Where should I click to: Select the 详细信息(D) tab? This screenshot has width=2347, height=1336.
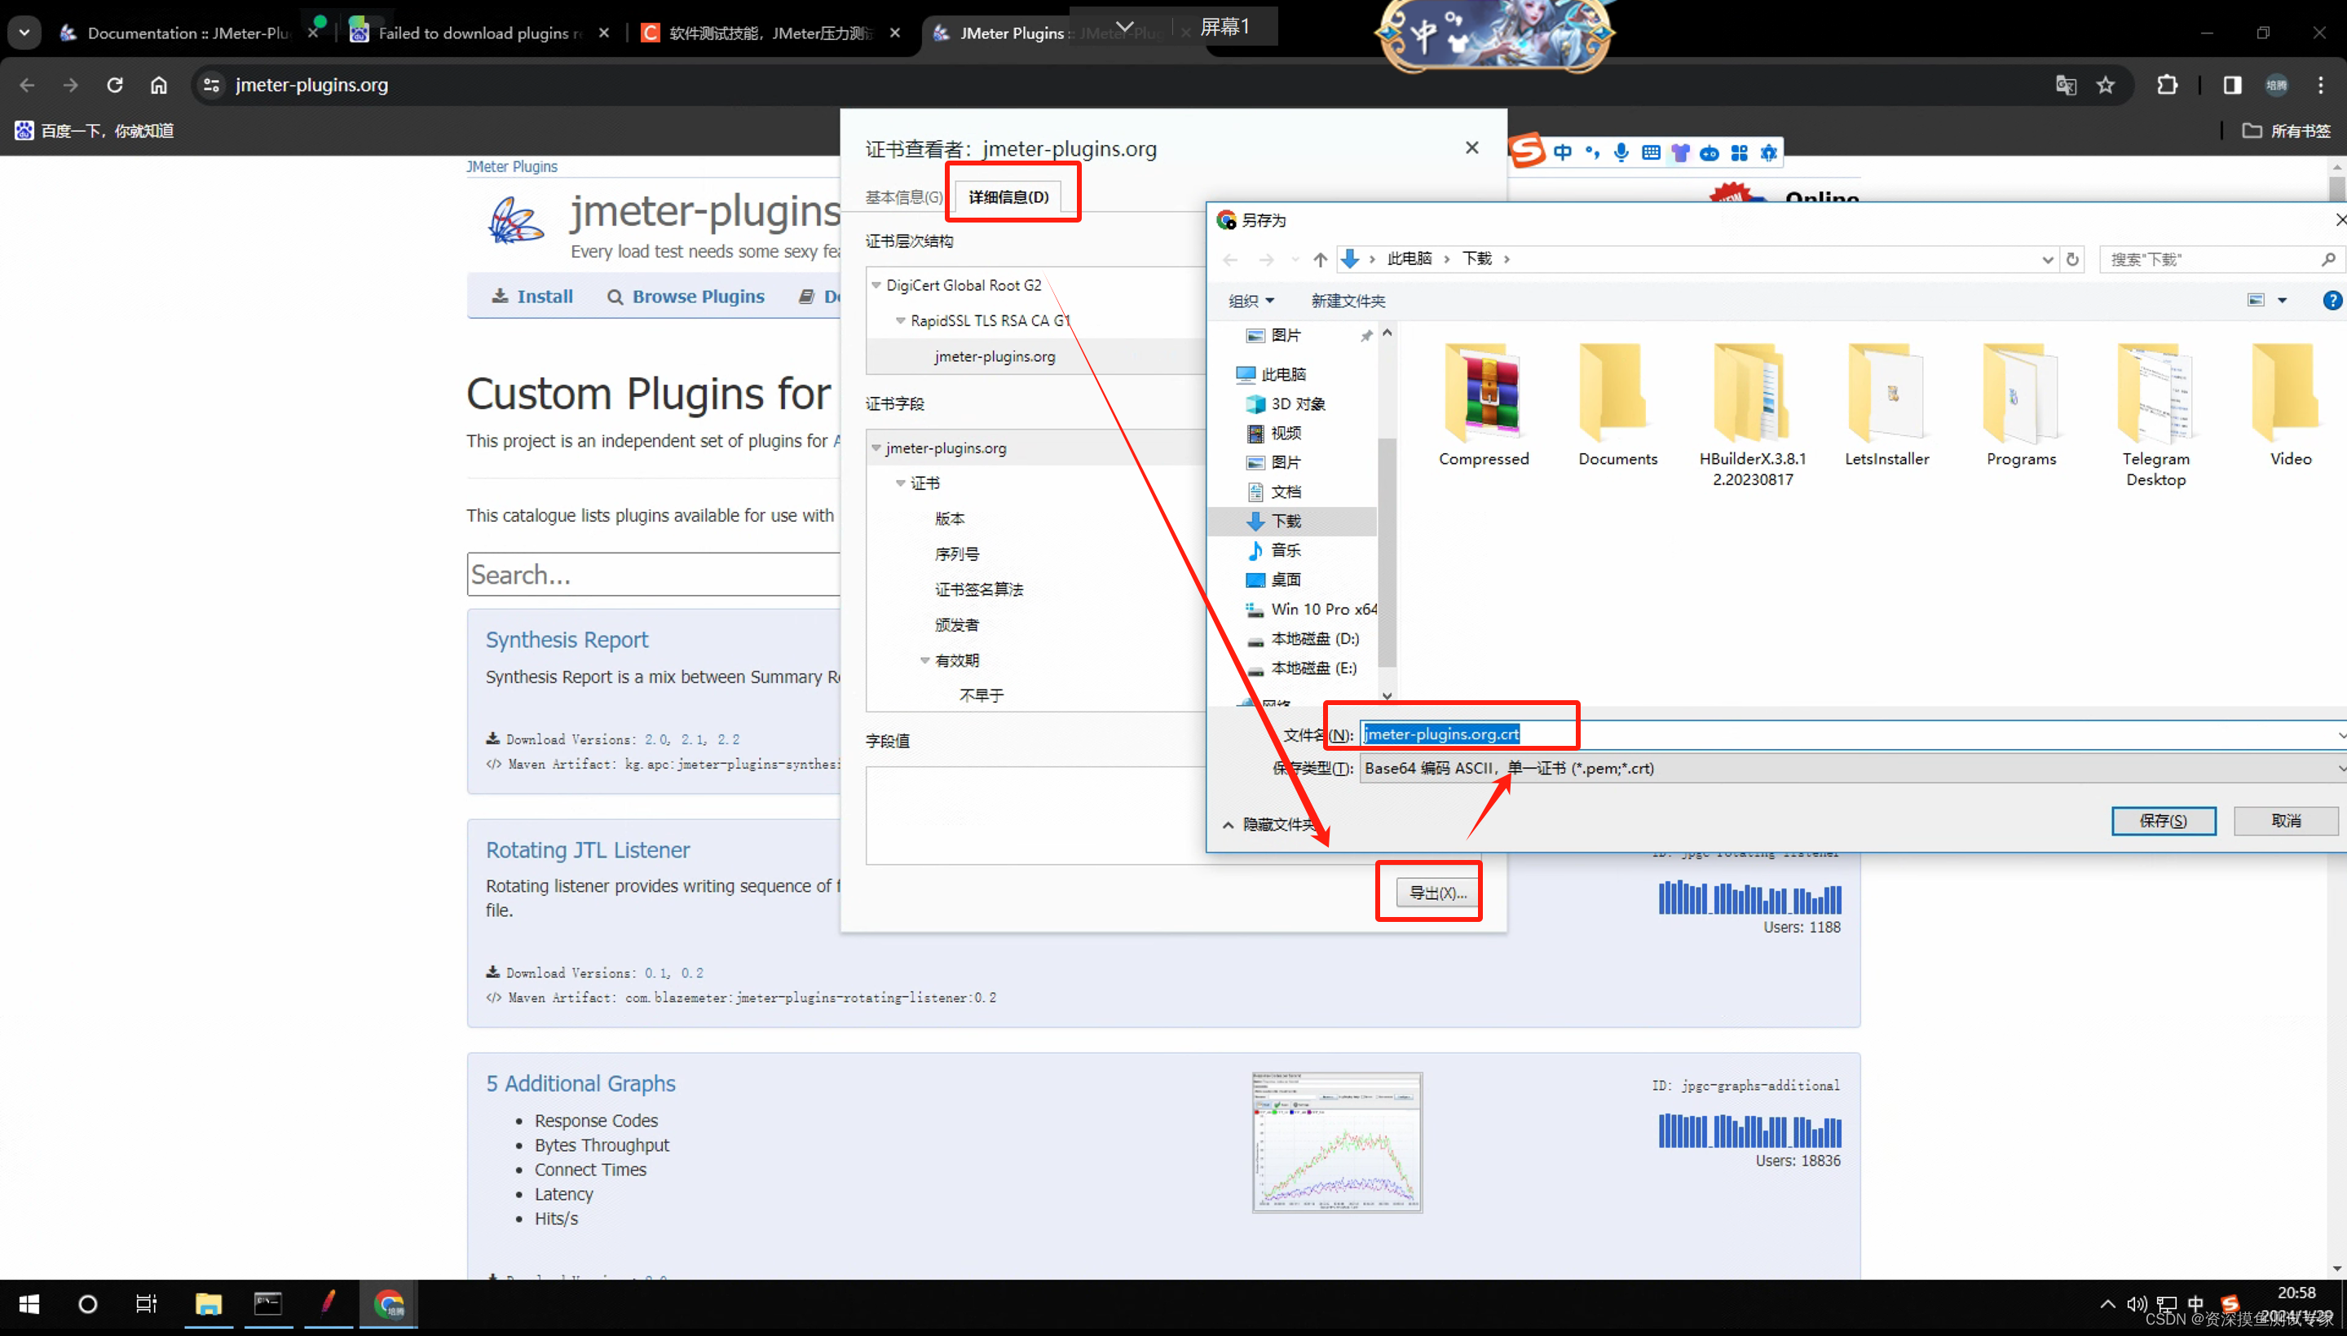click(x=1008, y=196)
